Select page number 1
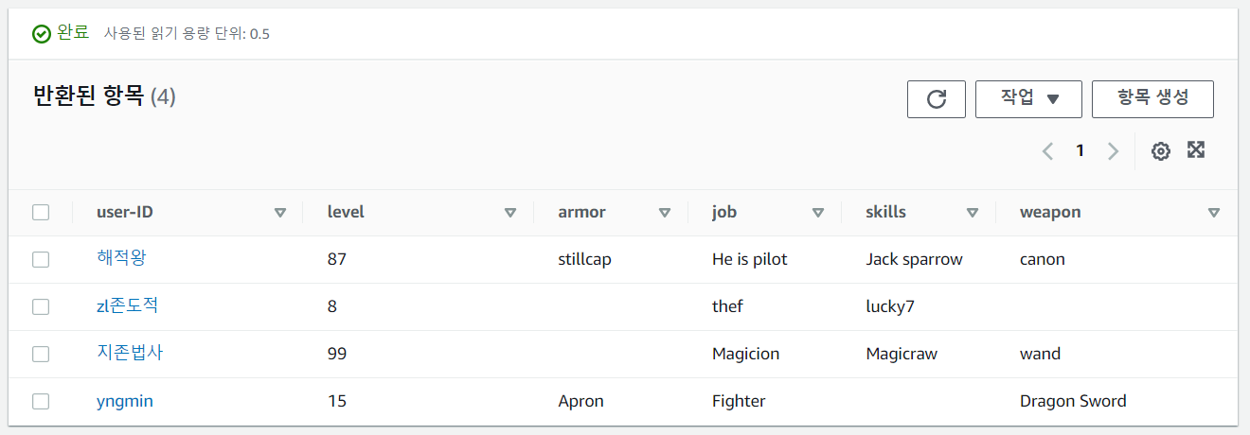 pos(1080,151)
